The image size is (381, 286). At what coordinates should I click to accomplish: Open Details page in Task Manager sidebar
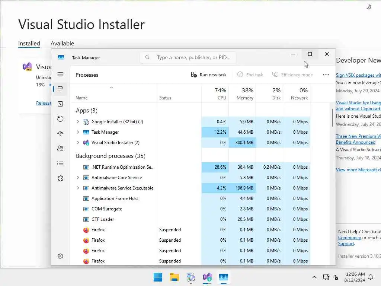[x=60, y=163]
